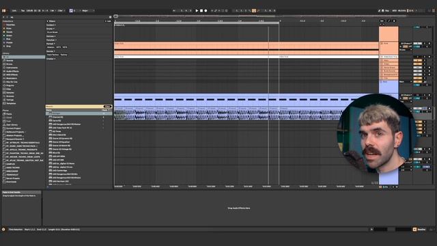The height and width of the screenshot is (246, 437).
Task: Click the draw mode pencil icon at top right
Action: pos(379,11)
